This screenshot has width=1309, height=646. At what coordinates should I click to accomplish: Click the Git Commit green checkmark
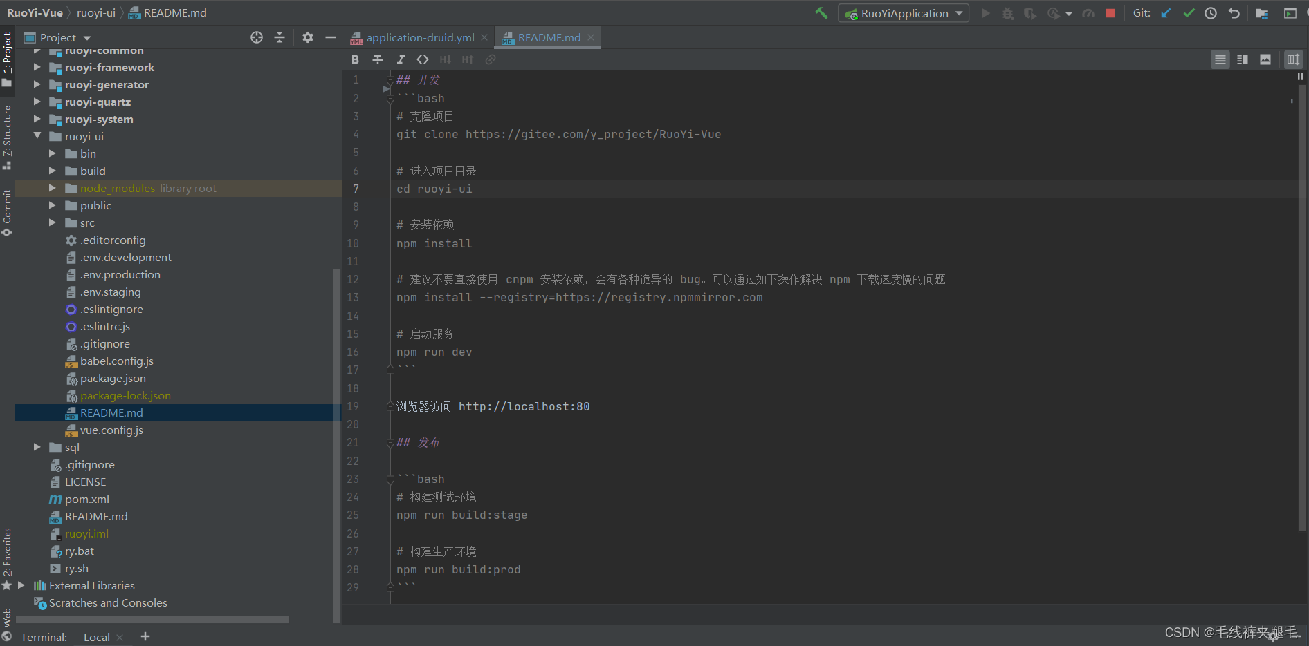(1189, 13)
